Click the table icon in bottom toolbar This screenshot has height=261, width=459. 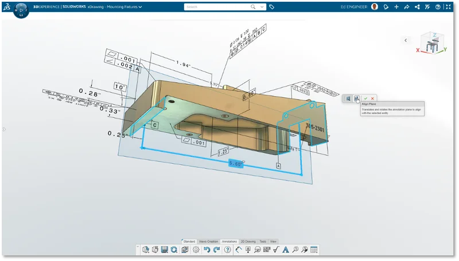click(314, 250)
